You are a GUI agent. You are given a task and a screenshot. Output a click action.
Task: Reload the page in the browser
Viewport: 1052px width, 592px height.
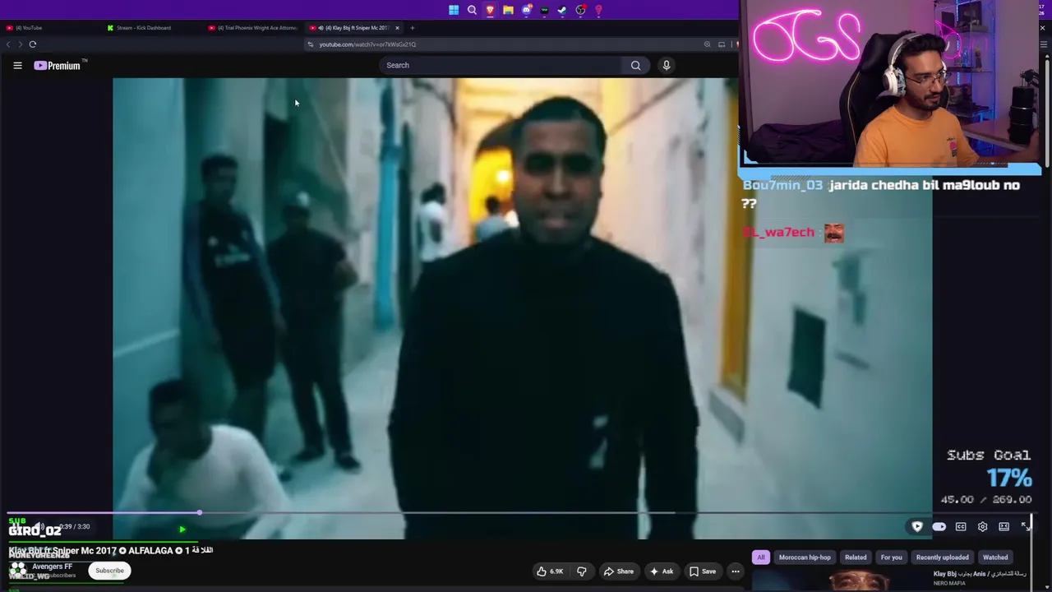[x=33, y=44]
